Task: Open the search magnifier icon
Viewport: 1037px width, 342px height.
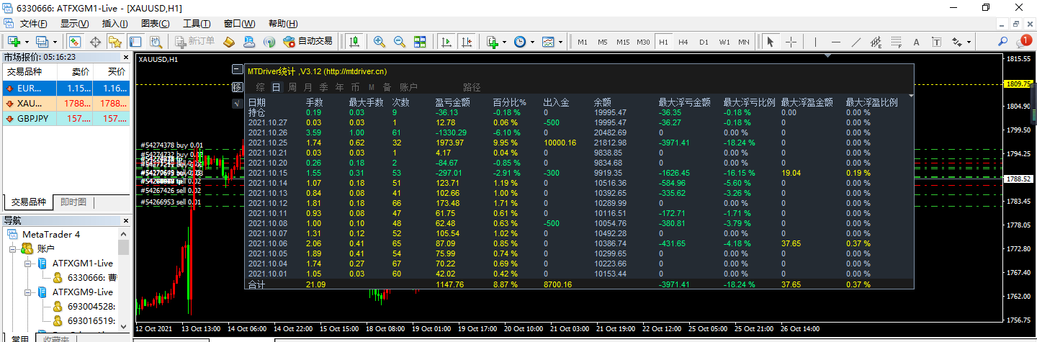Action: 1002,42
